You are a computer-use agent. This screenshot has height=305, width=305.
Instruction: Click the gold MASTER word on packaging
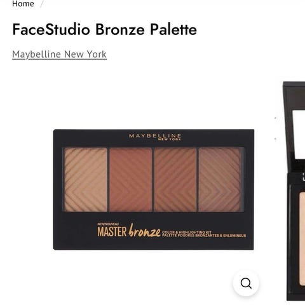(x=112, y=231)
